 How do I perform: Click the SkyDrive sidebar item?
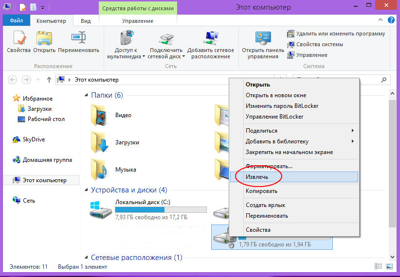(29, 139)
